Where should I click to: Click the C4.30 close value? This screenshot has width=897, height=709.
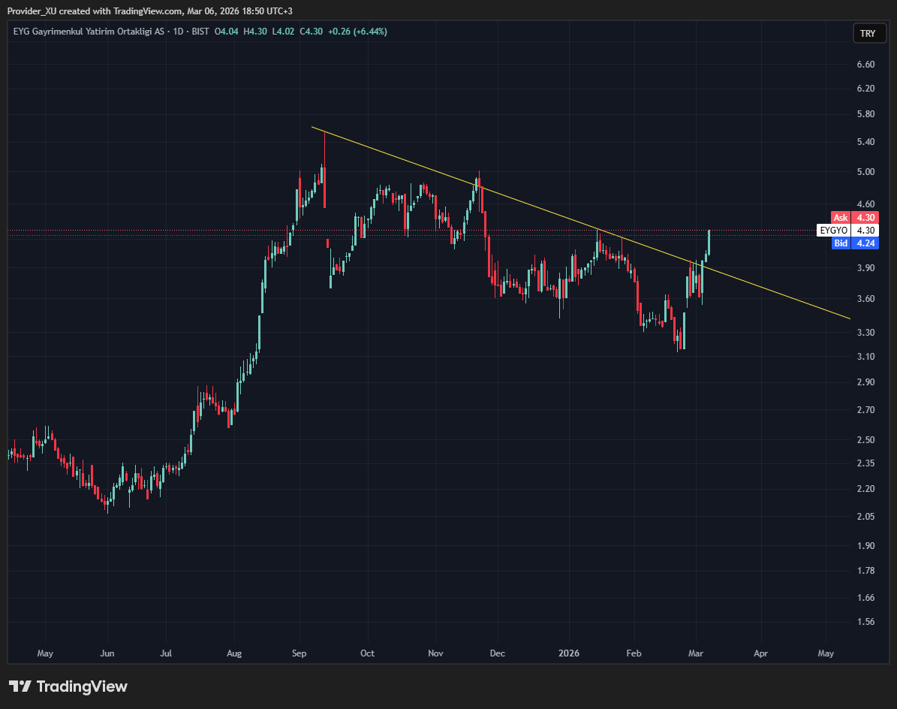311,32
